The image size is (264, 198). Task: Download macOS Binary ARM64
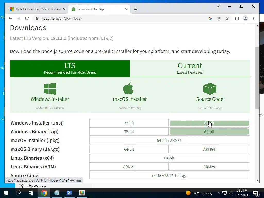tap(209, 149)
